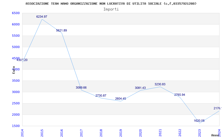Click the 2604.45 data label for 2019
222x138 pixels.
point(120,99)
